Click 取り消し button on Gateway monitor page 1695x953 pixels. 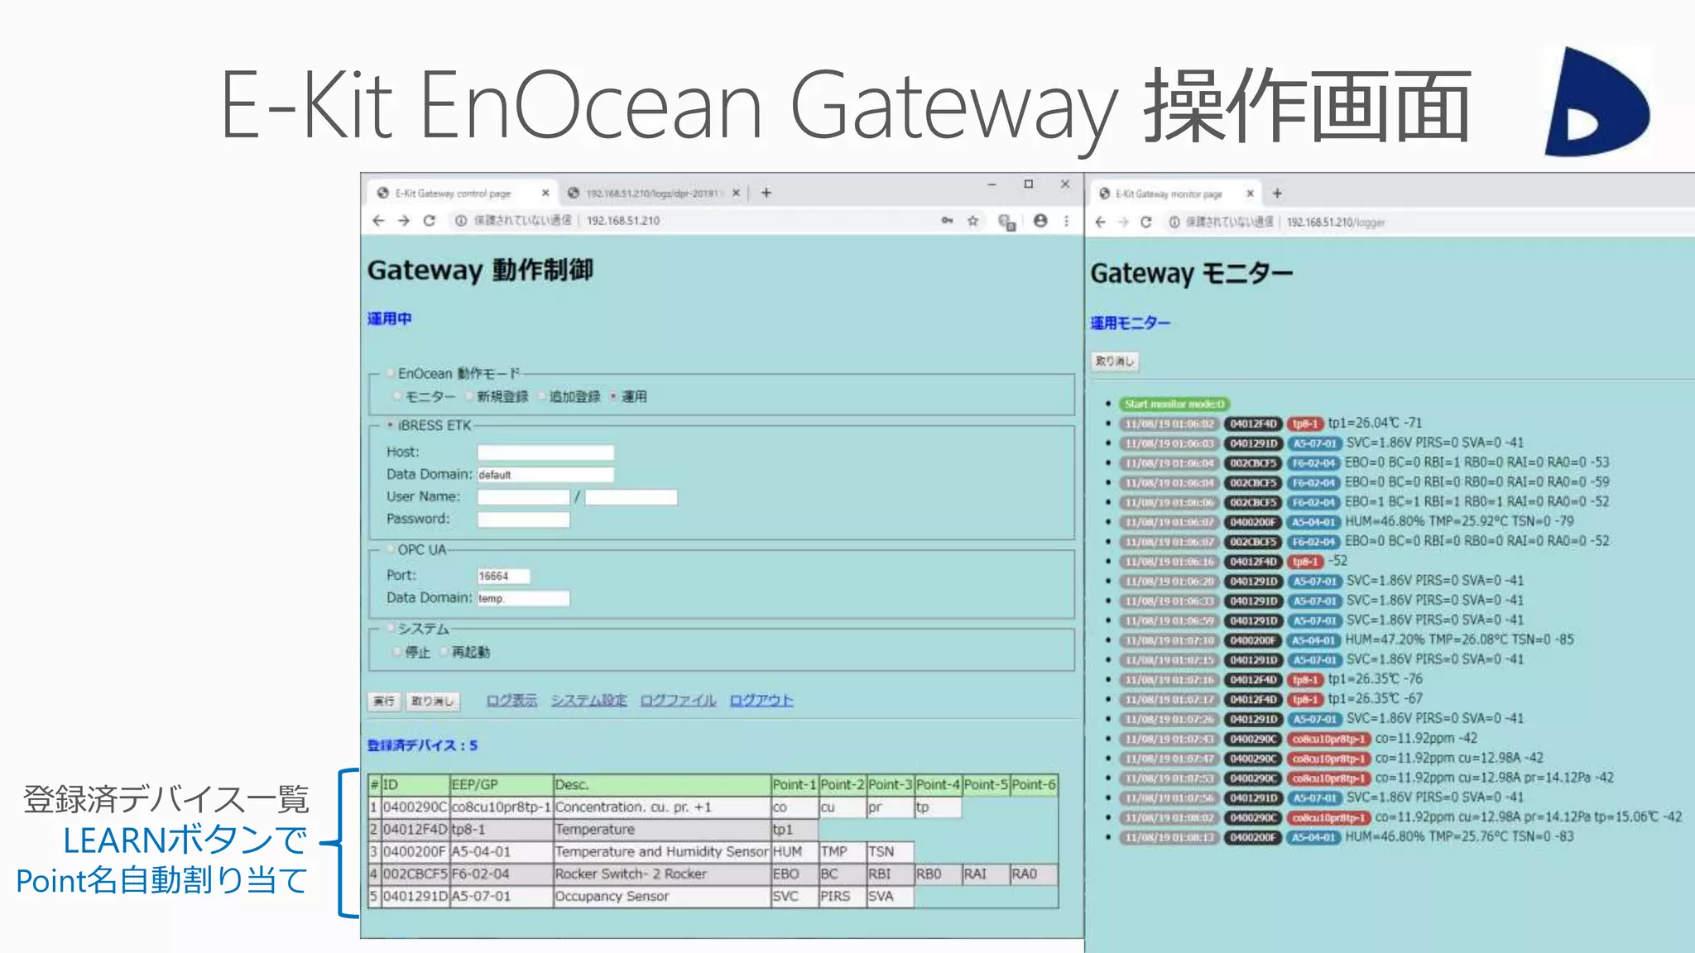coord(1115,362)
